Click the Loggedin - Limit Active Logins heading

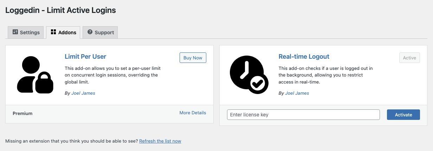click(x=60, y=10)
